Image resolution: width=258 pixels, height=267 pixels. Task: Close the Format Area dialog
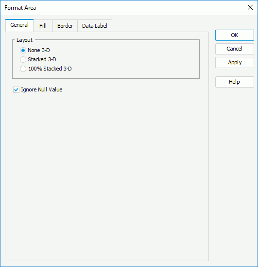pyautogui.click(x=250, y=7)
